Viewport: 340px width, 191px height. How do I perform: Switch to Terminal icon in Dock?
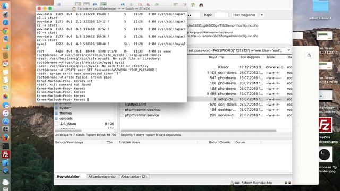pos(5,146)
